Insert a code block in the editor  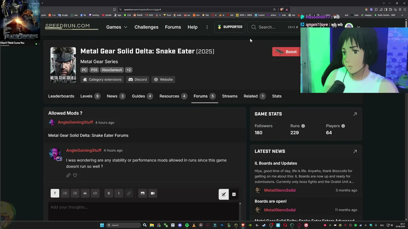[x=95, y=193]
